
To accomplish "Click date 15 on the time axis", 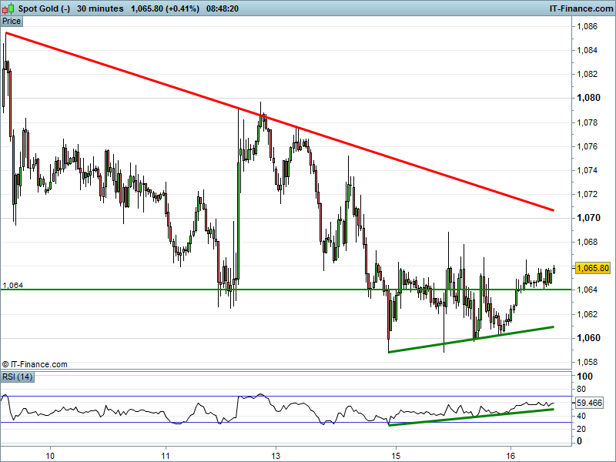I will (396, 455).
